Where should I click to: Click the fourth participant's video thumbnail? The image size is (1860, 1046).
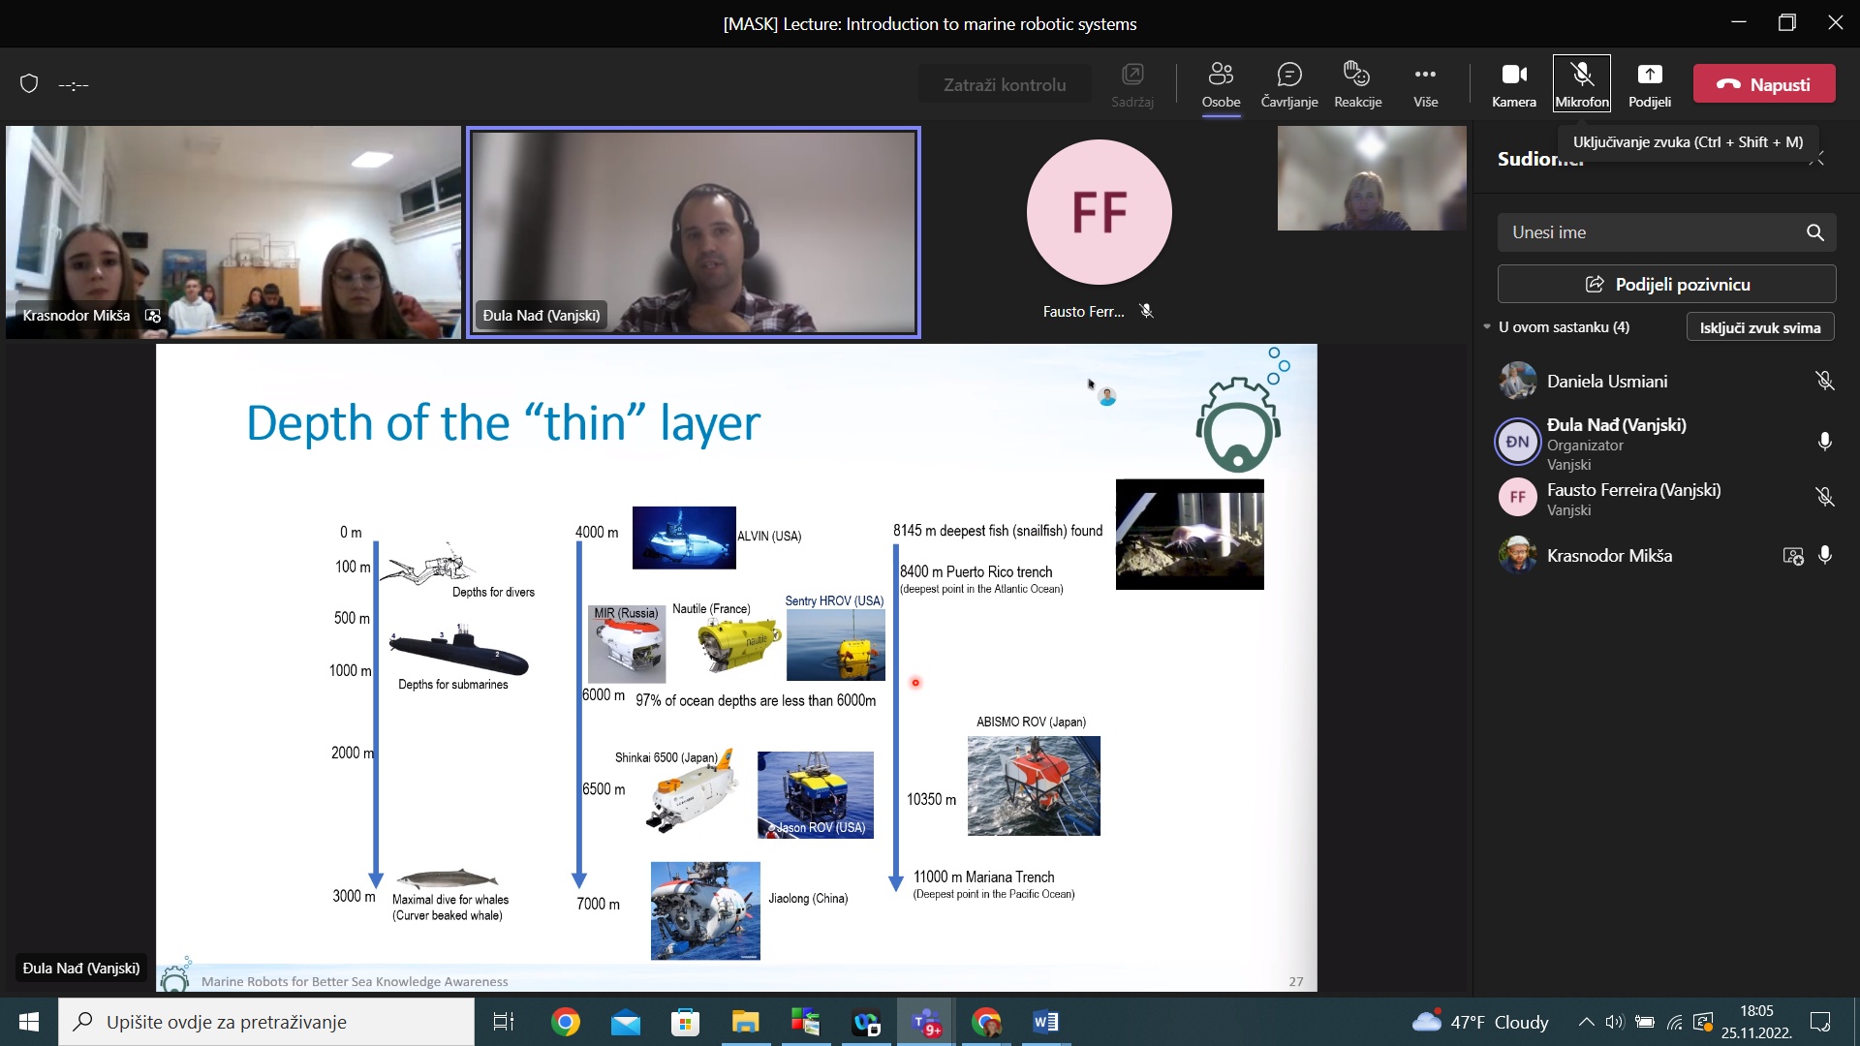pos(1371,178)
